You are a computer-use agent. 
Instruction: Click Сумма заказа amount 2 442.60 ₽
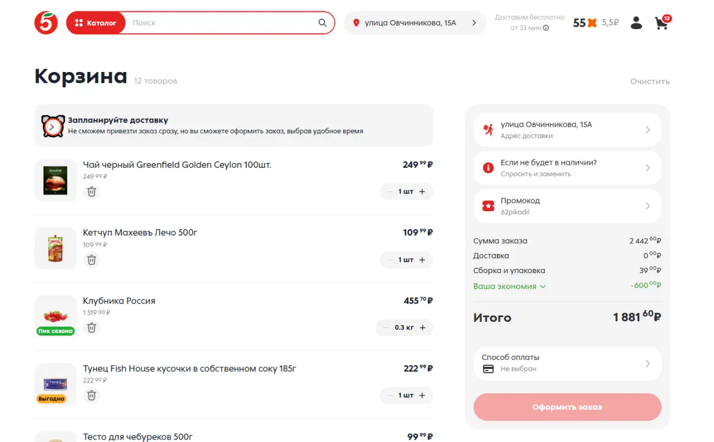point(646,240)
